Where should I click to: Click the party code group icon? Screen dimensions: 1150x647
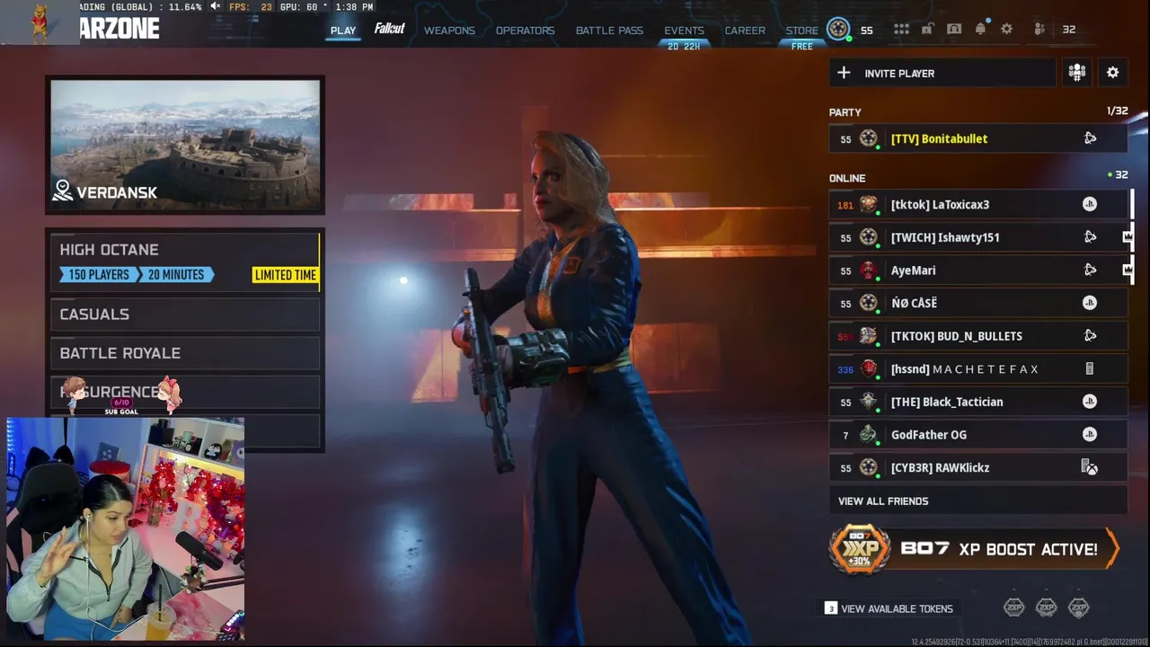click(1076, 73)
